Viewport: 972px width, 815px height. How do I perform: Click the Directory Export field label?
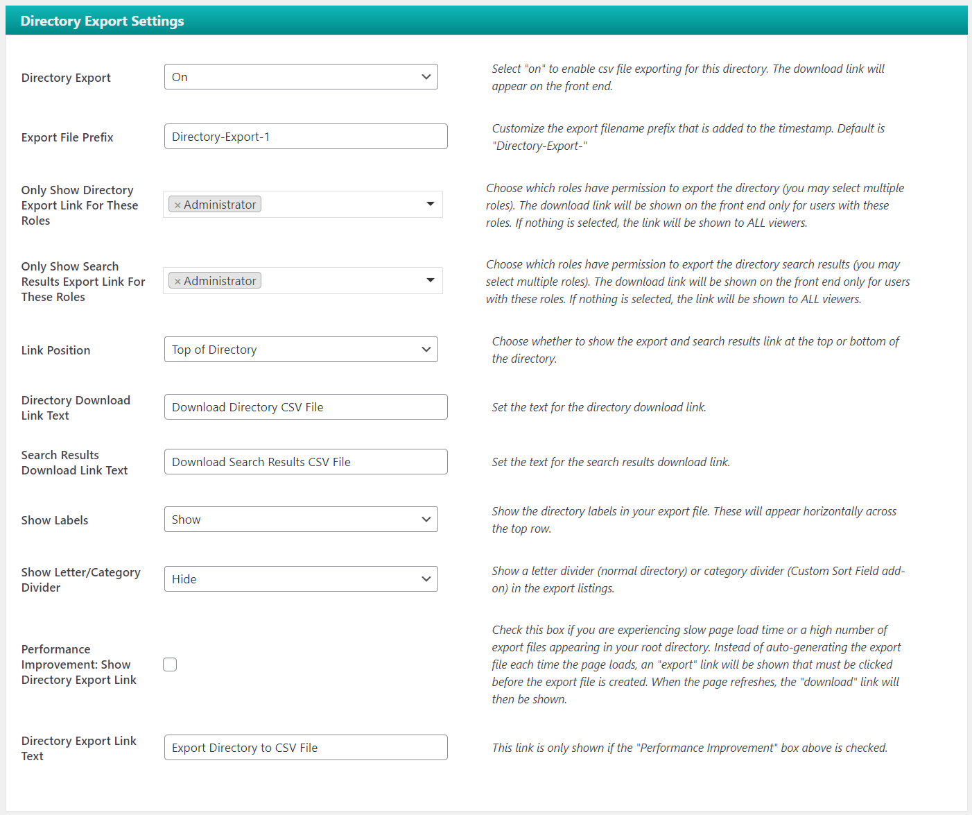point(66,78)
